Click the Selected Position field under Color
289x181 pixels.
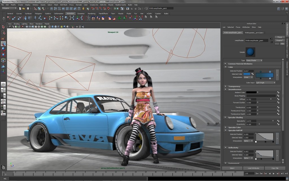249,71
